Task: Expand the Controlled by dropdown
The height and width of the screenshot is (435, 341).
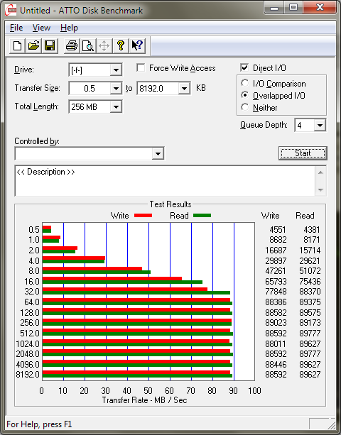Action: (158, 153)
